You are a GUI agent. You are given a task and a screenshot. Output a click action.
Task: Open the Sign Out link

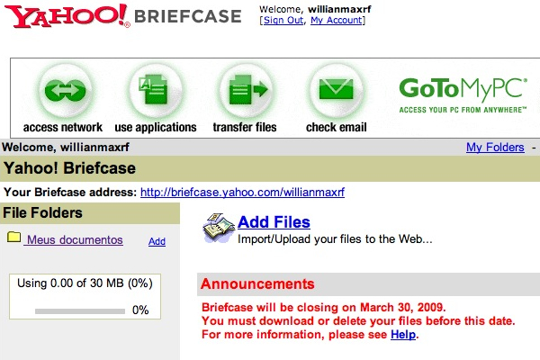(x=283, y=20)
